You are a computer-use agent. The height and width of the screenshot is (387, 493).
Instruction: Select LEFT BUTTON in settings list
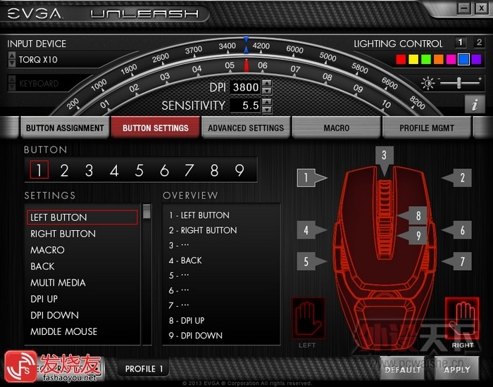point(82,217)
